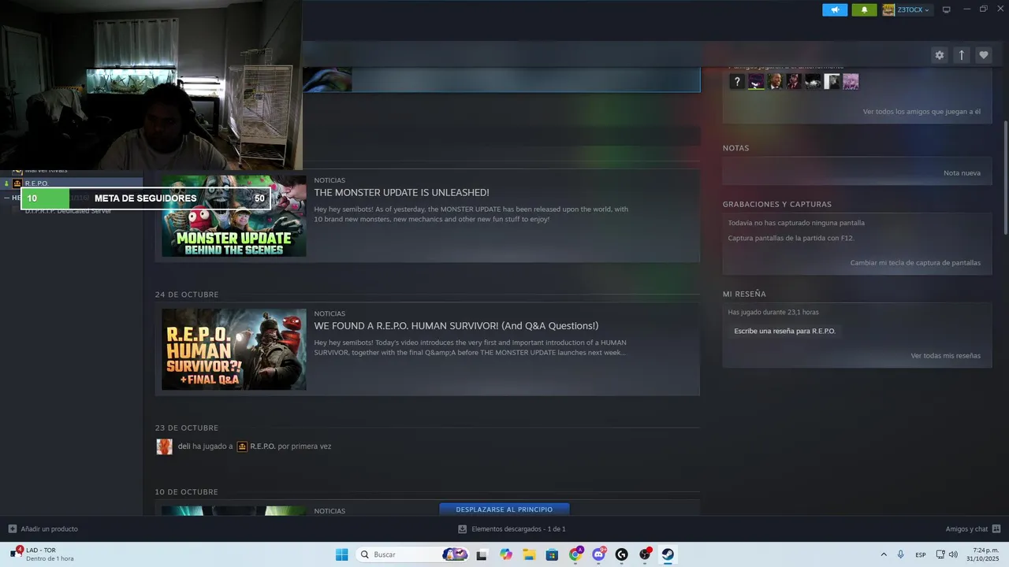Click the friend avatar with green underline
This screenshot has height=567, width=1009.
(x=756, y=82)
